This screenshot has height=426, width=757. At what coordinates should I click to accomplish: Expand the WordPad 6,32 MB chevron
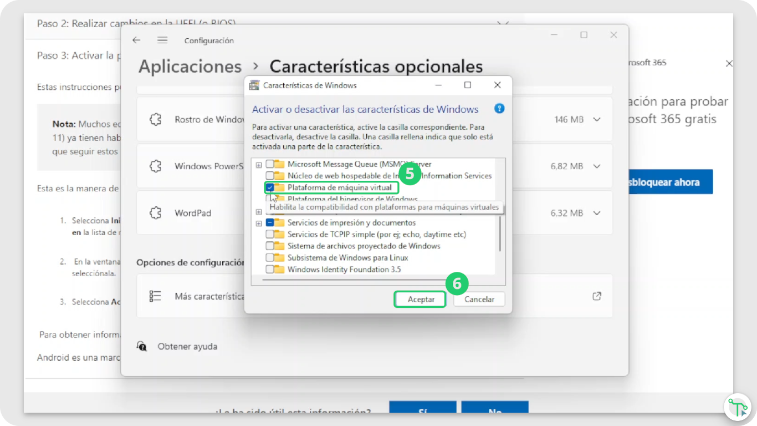pyautogui.click(x=597, y=213)
